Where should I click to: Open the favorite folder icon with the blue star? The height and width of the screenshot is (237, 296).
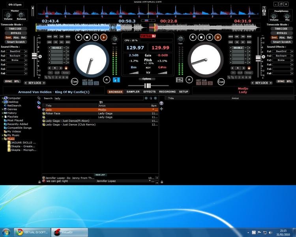tap(39, 102)
